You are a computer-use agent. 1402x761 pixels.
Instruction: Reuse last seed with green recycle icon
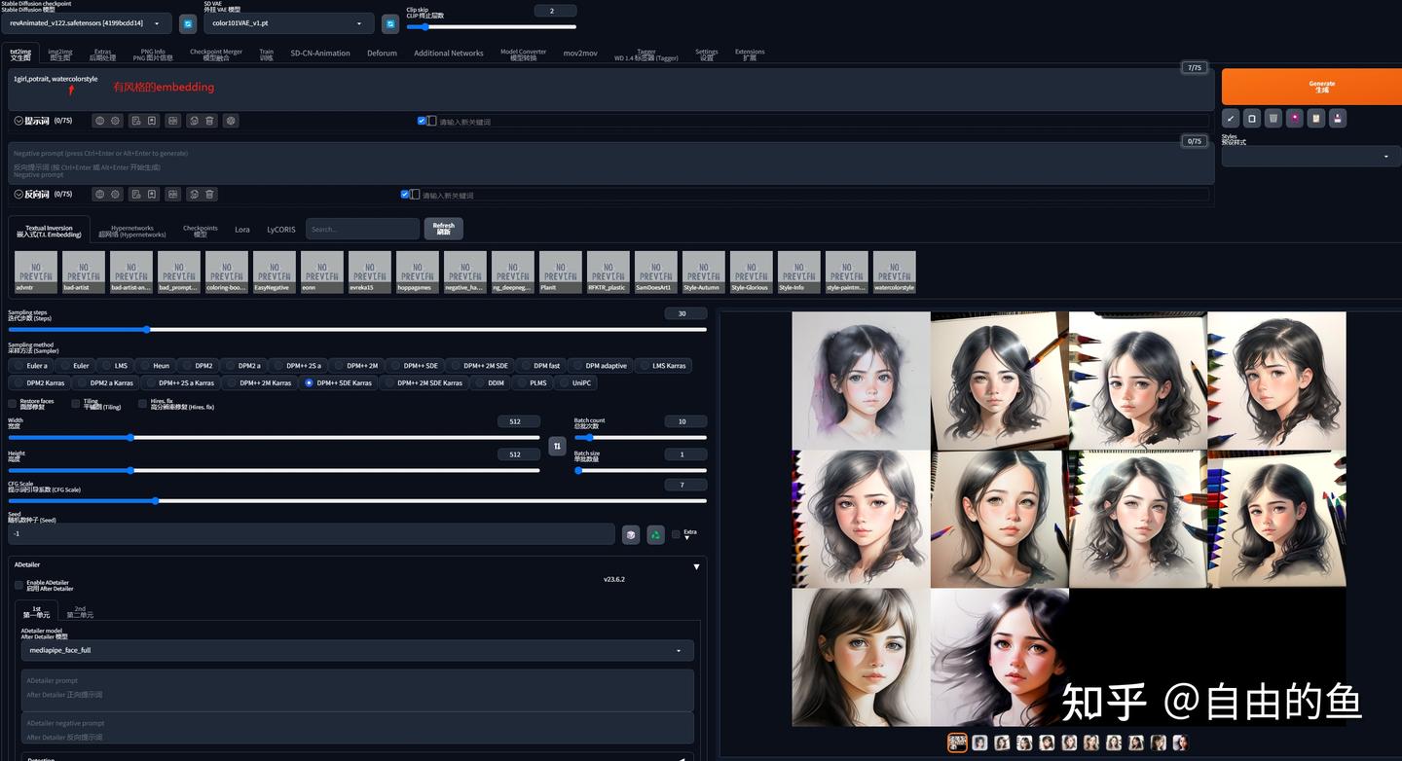(x=656, y=534)
